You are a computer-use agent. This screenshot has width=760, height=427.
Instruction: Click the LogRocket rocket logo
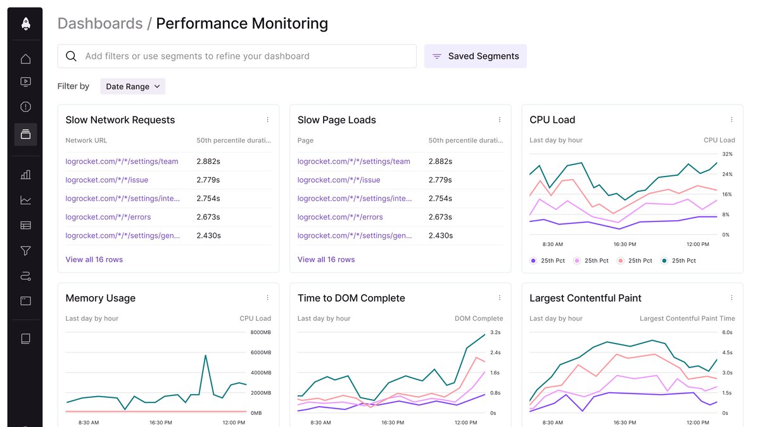click(25, 23)
